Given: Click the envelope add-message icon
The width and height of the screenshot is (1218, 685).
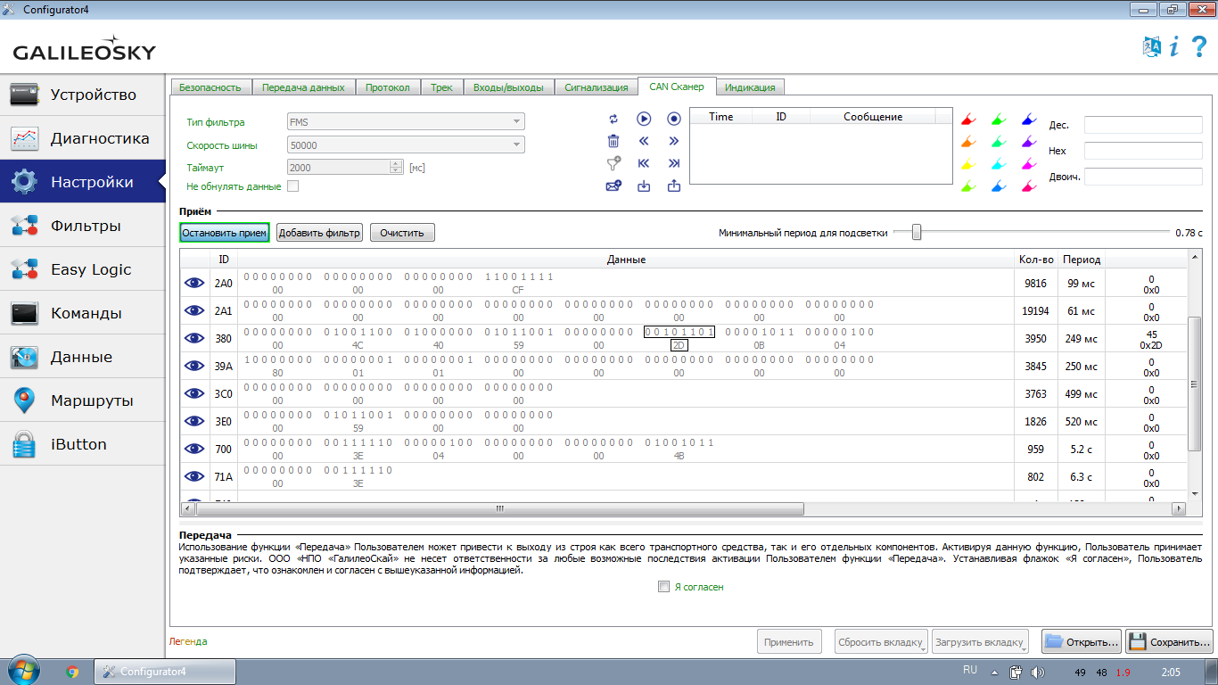Looking at the screenshot, I should 613,186.
